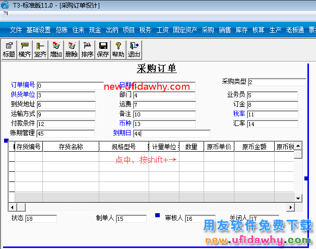Select the 汇率 input field
The image size is (316, 249).
(273, 124)
